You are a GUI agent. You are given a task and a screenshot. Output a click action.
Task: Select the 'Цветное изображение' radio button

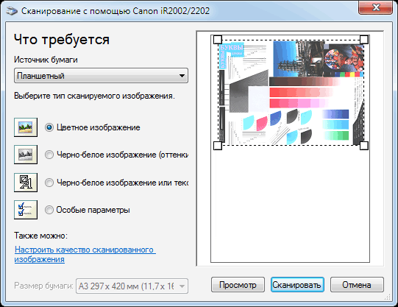(x=49, y=127)
